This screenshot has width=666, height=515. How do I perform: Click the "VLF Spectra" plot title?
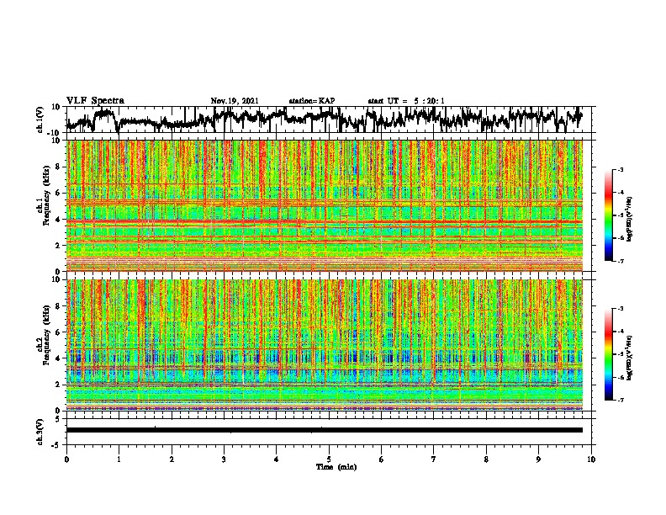[x=95, y=101]
